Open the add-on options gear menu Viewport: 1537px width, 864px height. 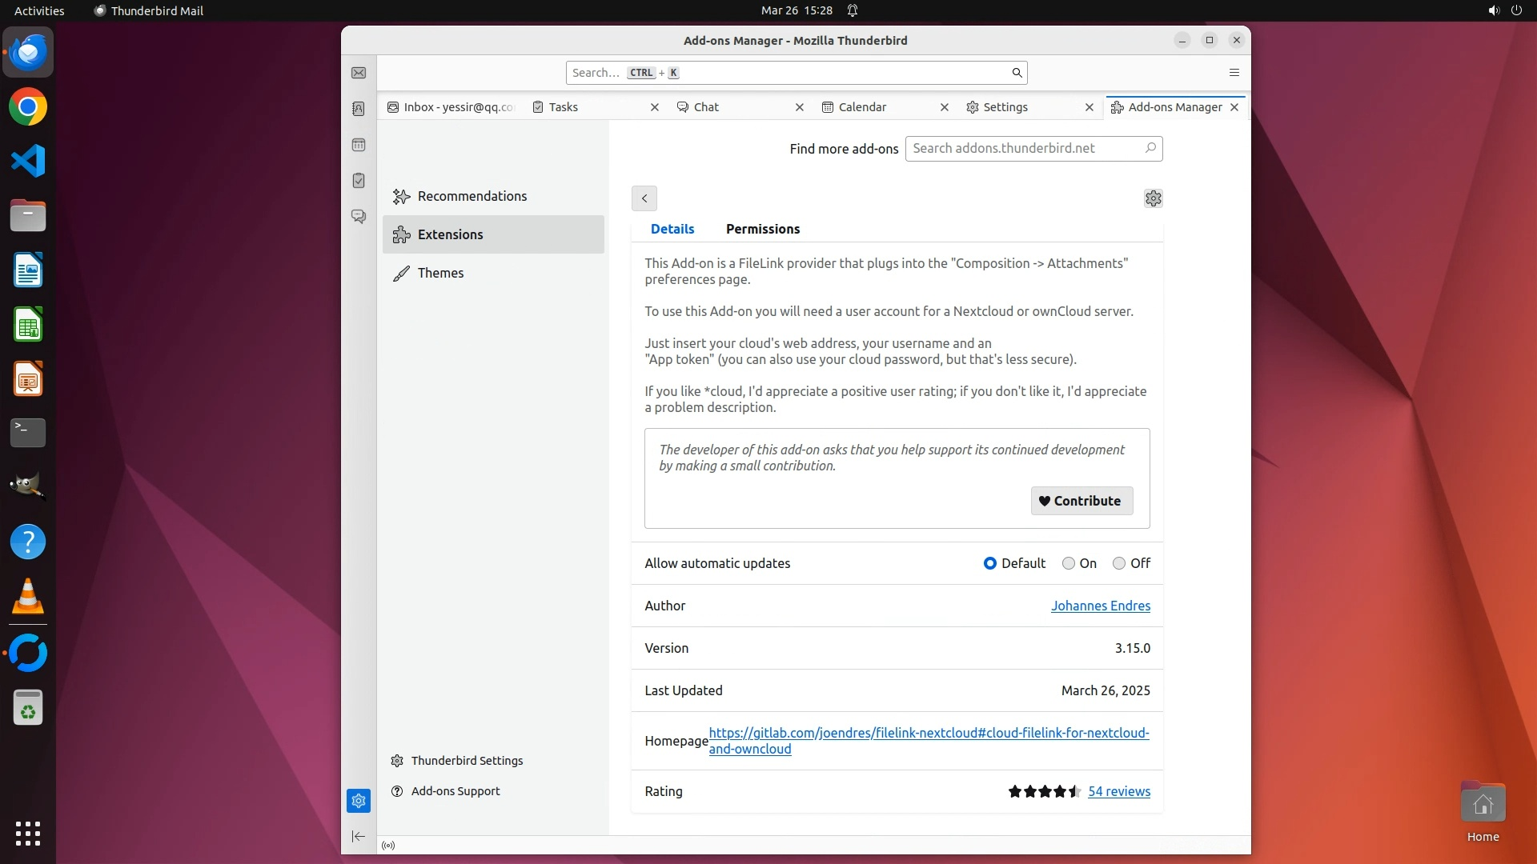[1153, 198]
